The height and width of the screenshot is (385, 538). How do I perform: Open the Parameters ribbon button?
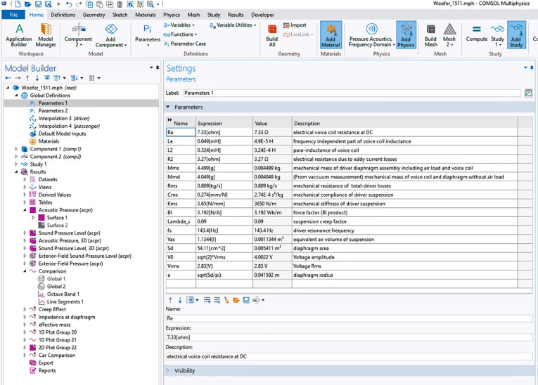tap(148, 35)
